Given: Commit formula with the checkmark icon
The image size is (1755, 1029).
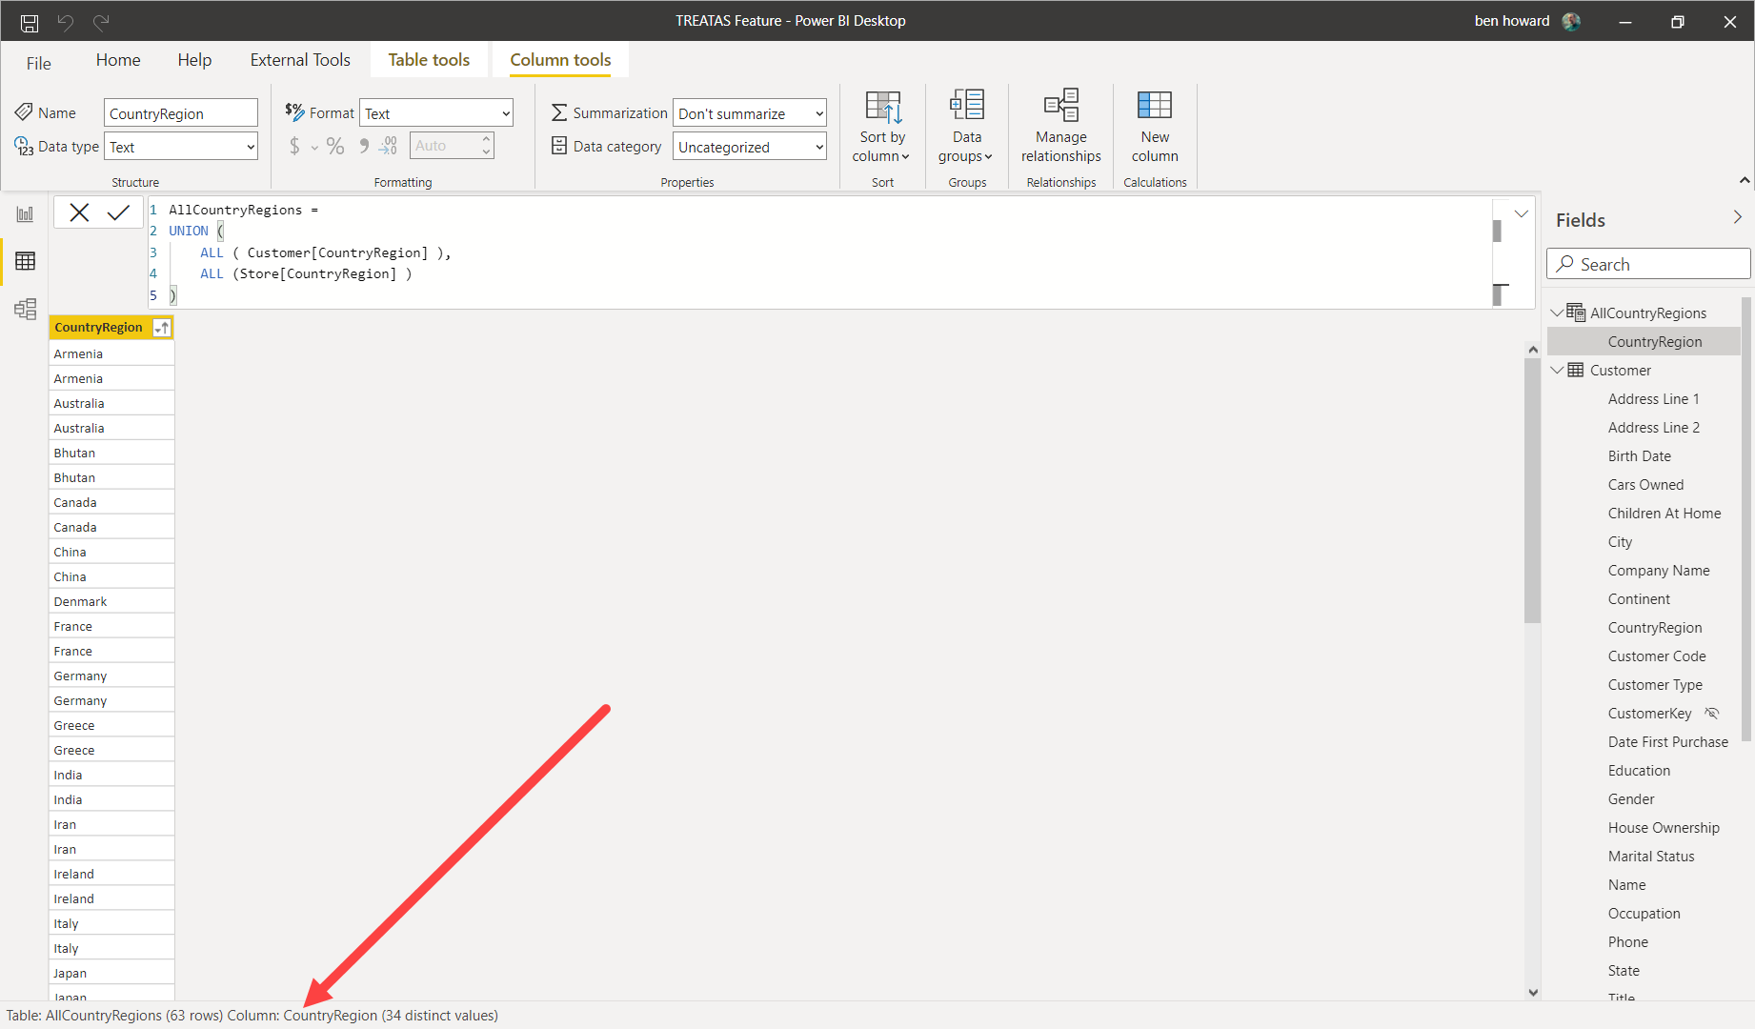Looking at the screenshot, I should 119,212.
